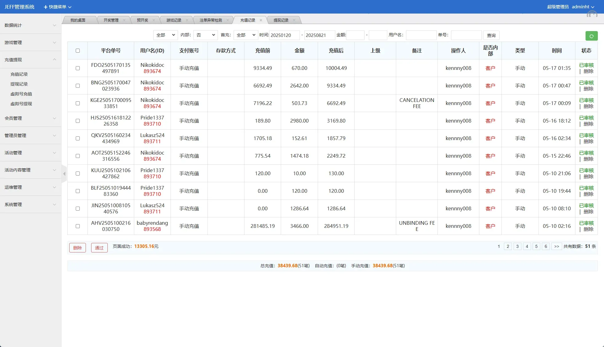This screenshot has height=347, width=604.
Task: Close the 注单异常检测 tab with its x
Action: click(x=228, y=20)
